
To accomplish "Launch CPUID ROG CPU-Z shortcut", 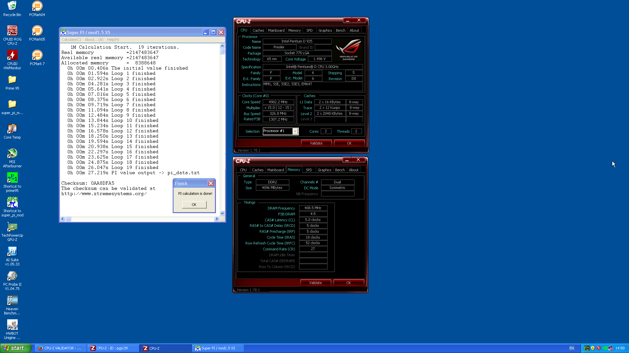I will 12,35.
